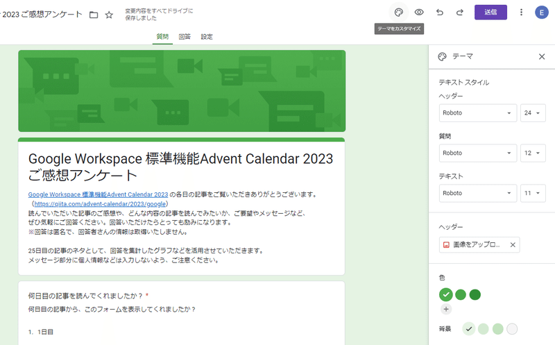This screenshot has width=555, height=345.
Task: Select the checked green theme color
Action: point(446,295)
